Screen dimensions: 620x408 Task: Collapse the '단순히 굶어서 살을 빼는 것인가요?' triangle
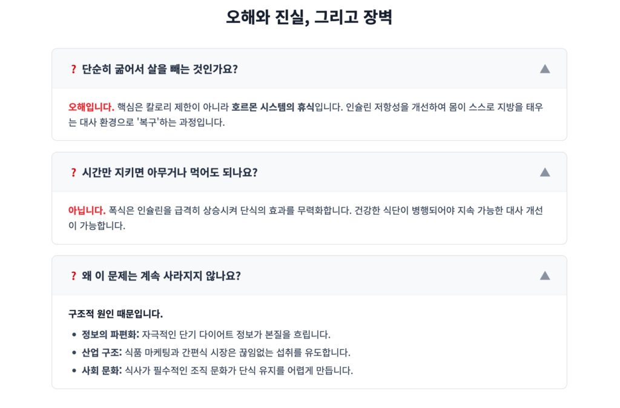(x=544, y=69)
